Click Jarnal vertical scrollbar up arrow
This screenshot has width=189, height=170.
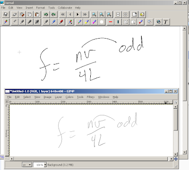coord(184,28)
